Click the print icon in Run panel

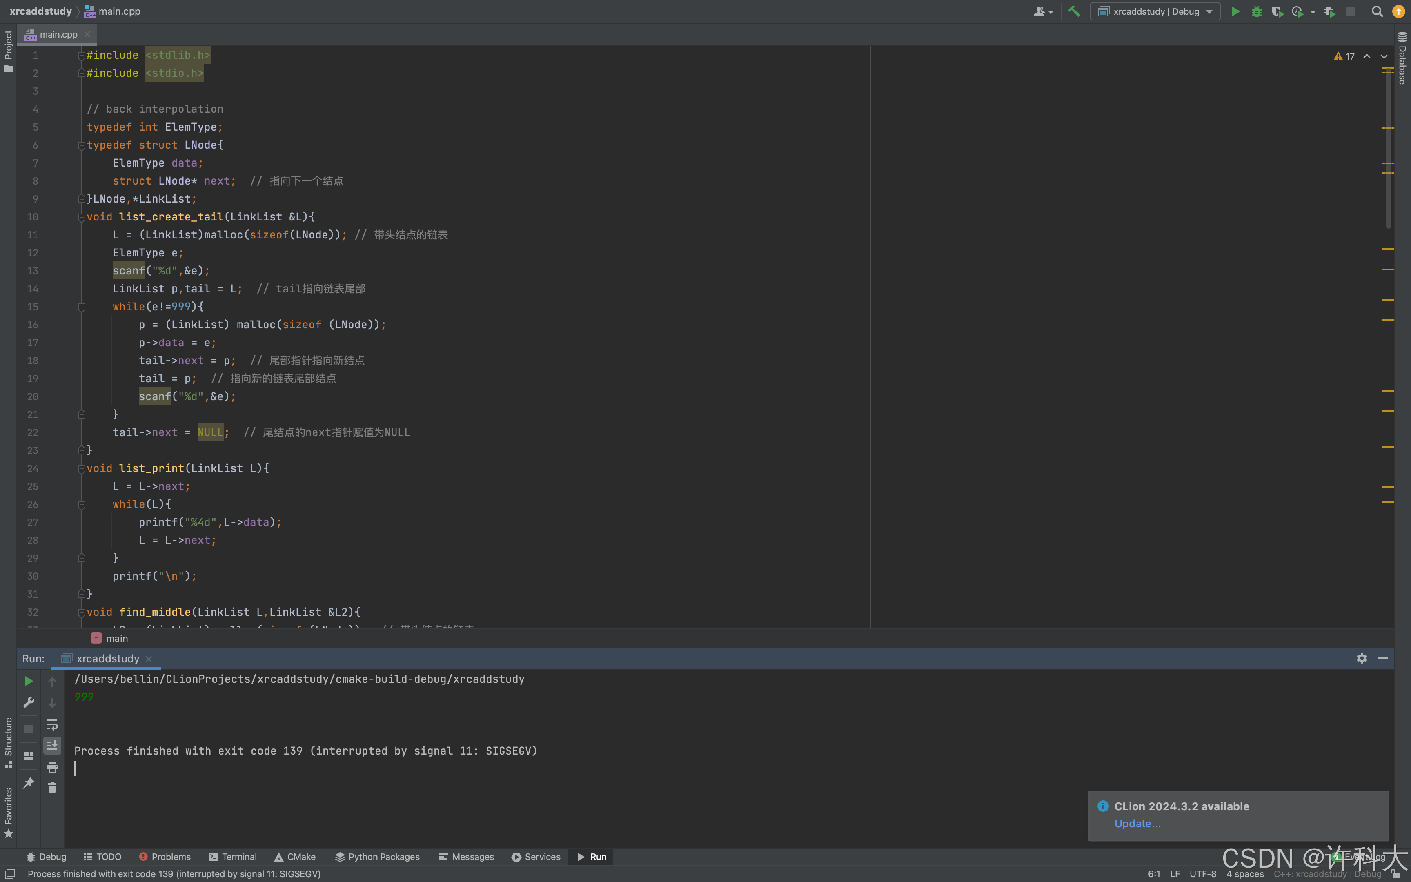coord(52,767)
